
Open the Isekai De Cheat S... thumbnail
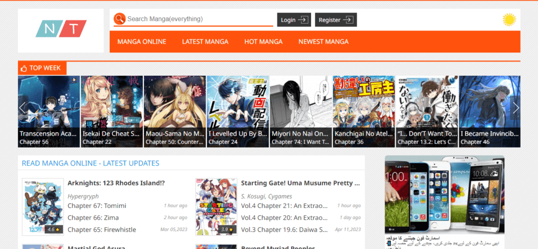coord(112,111)
